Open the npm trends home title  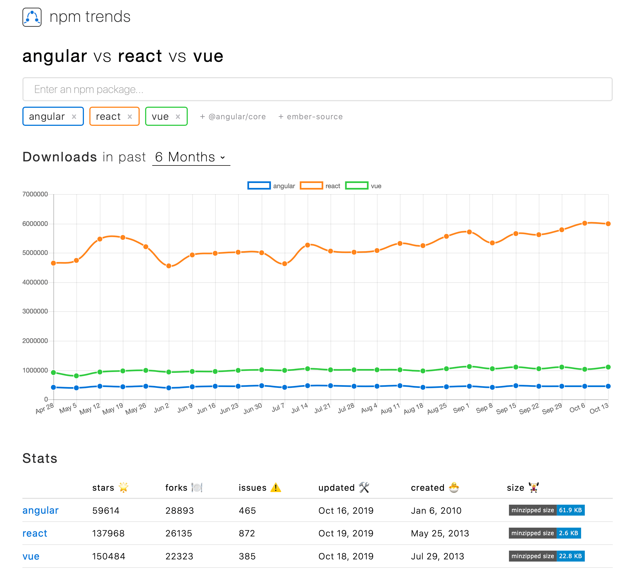90,16
